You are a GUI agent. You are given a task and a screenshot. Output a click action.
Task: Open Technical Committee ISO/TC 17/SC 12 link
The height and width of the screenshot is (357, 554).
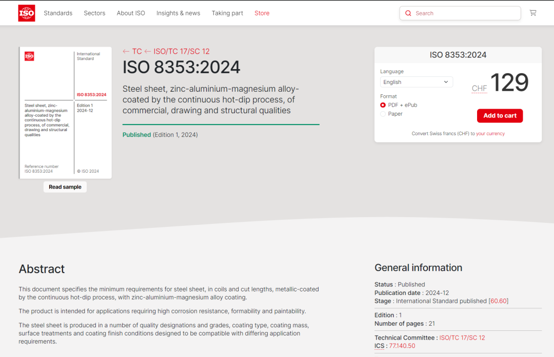(462, 338)
